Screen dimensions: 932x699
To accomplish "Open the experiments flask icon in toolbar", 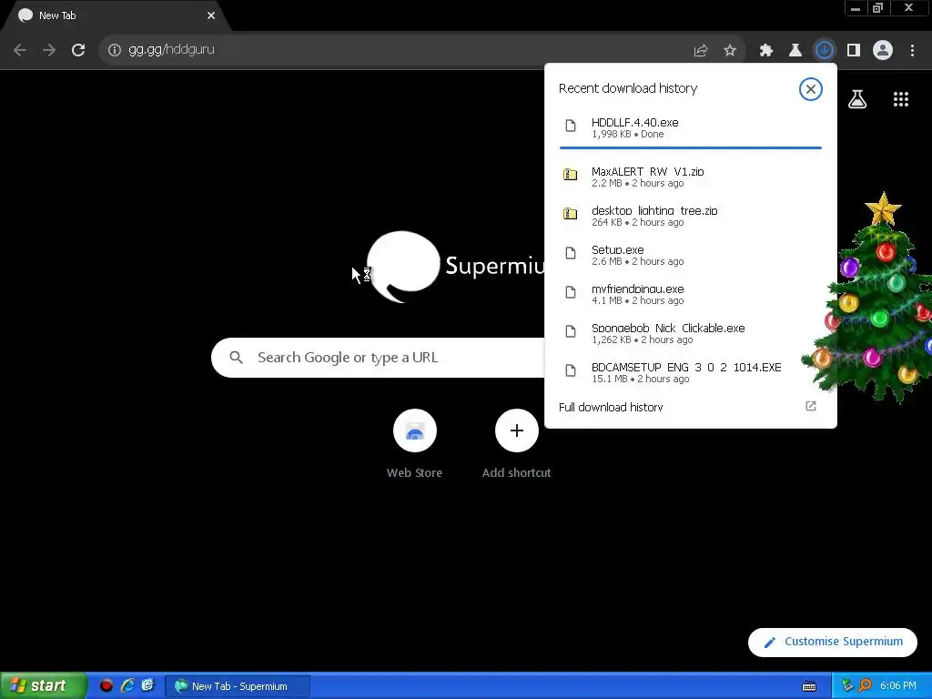I will coord(795,51).
